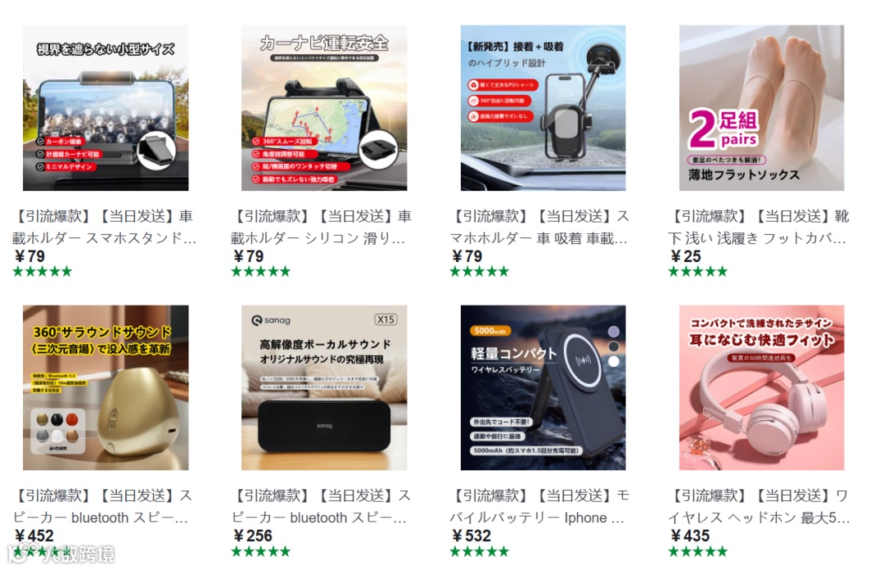Open the sanag X15 black speaker image

[324, 387]
